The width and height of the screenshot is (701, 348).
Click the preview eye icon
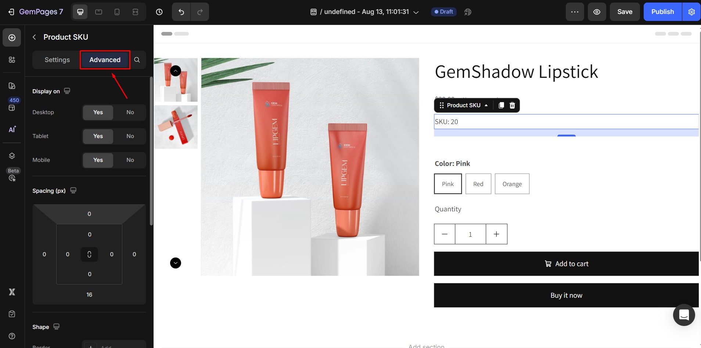pos(597,12)
